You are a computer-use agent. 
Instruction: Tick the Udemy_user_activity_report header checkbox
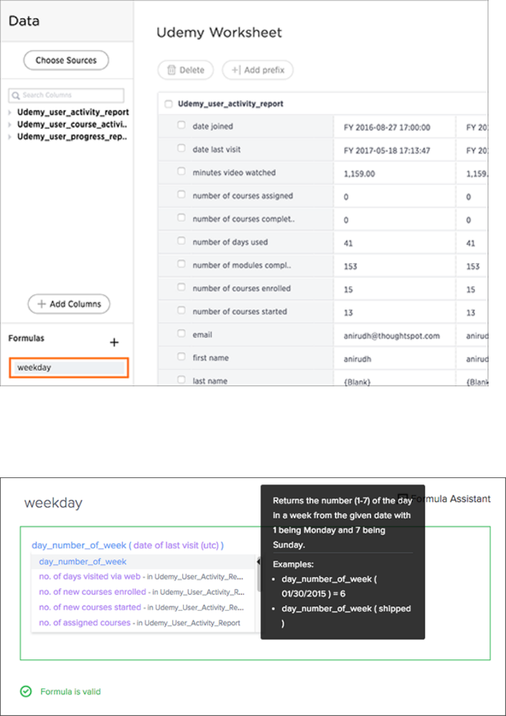point(168,104)
